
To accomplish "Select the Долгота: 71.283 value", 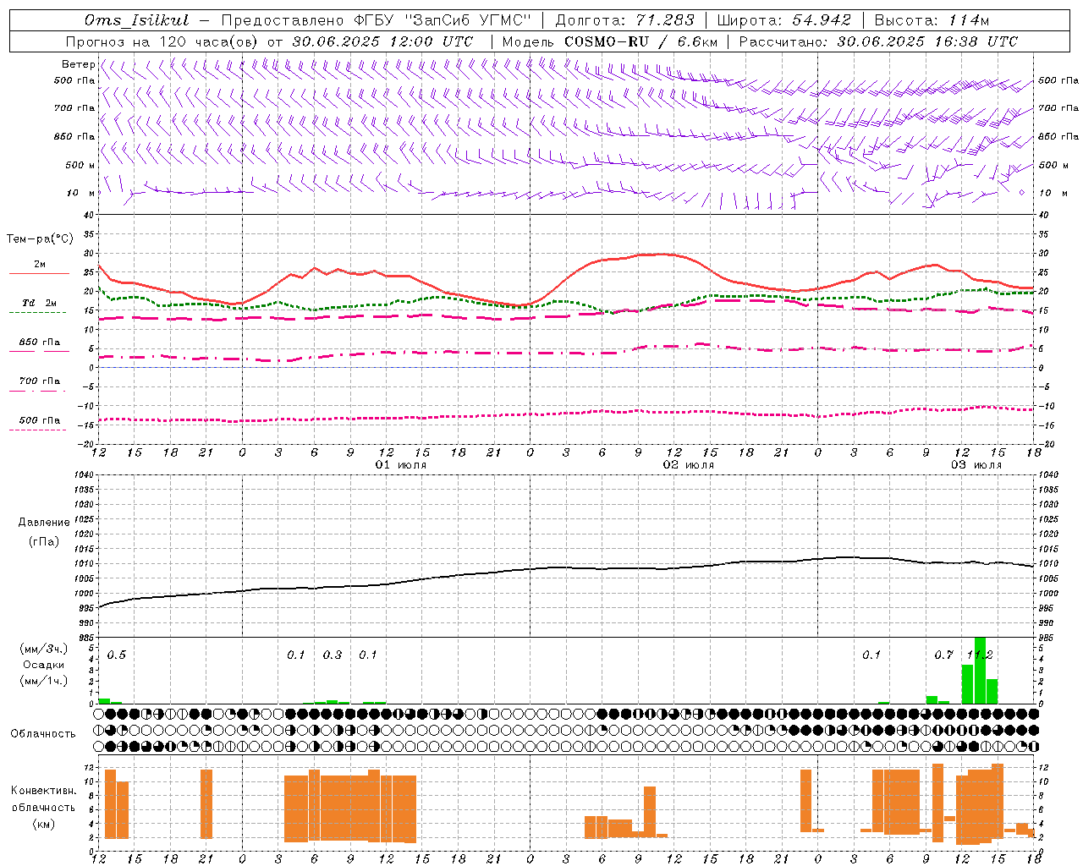I will point(624,20).
